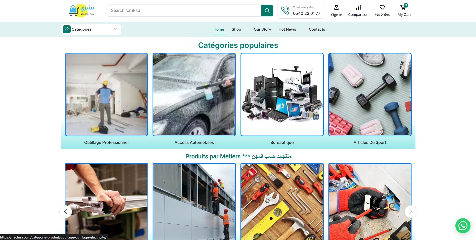This screenshot has height=240, width=476.
Task: Go to the Home tab
Action: 219,29
